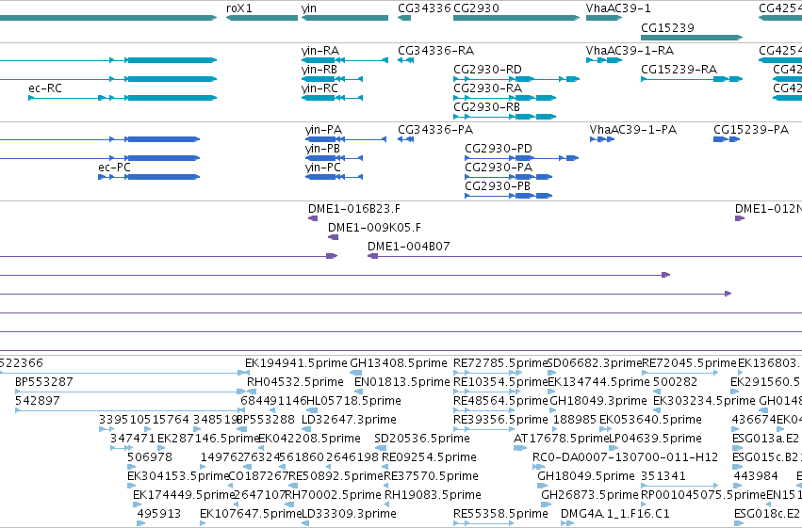The height and width of the screenshot is (528, 802).
Task: Select the CG34336-PA protein glyph
Action: click(405, 139)
